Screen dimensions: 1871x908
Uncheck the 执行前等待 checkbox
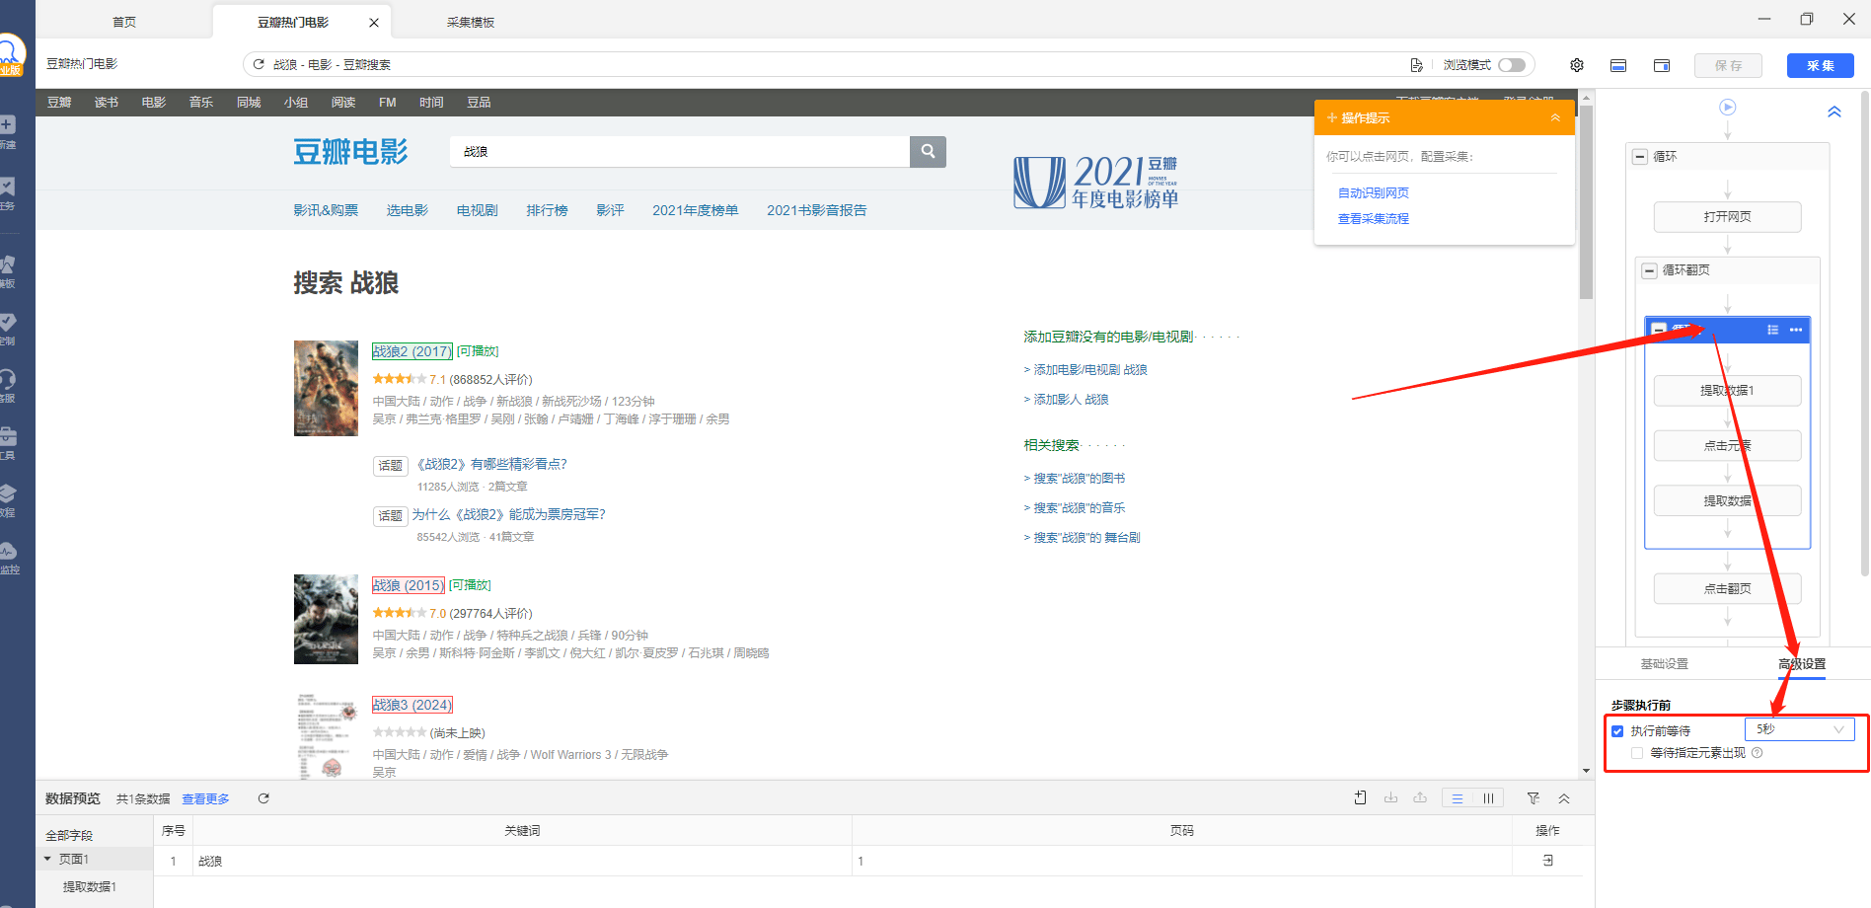[1617, 731]
